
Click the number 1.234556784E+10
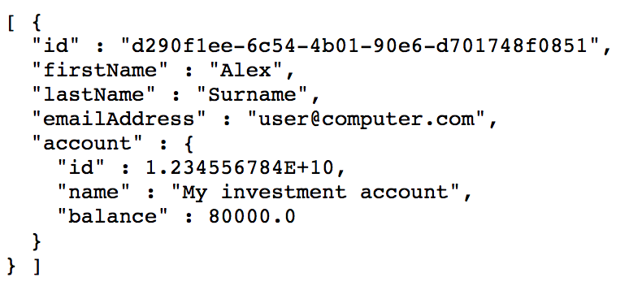[x=241, y=168]
